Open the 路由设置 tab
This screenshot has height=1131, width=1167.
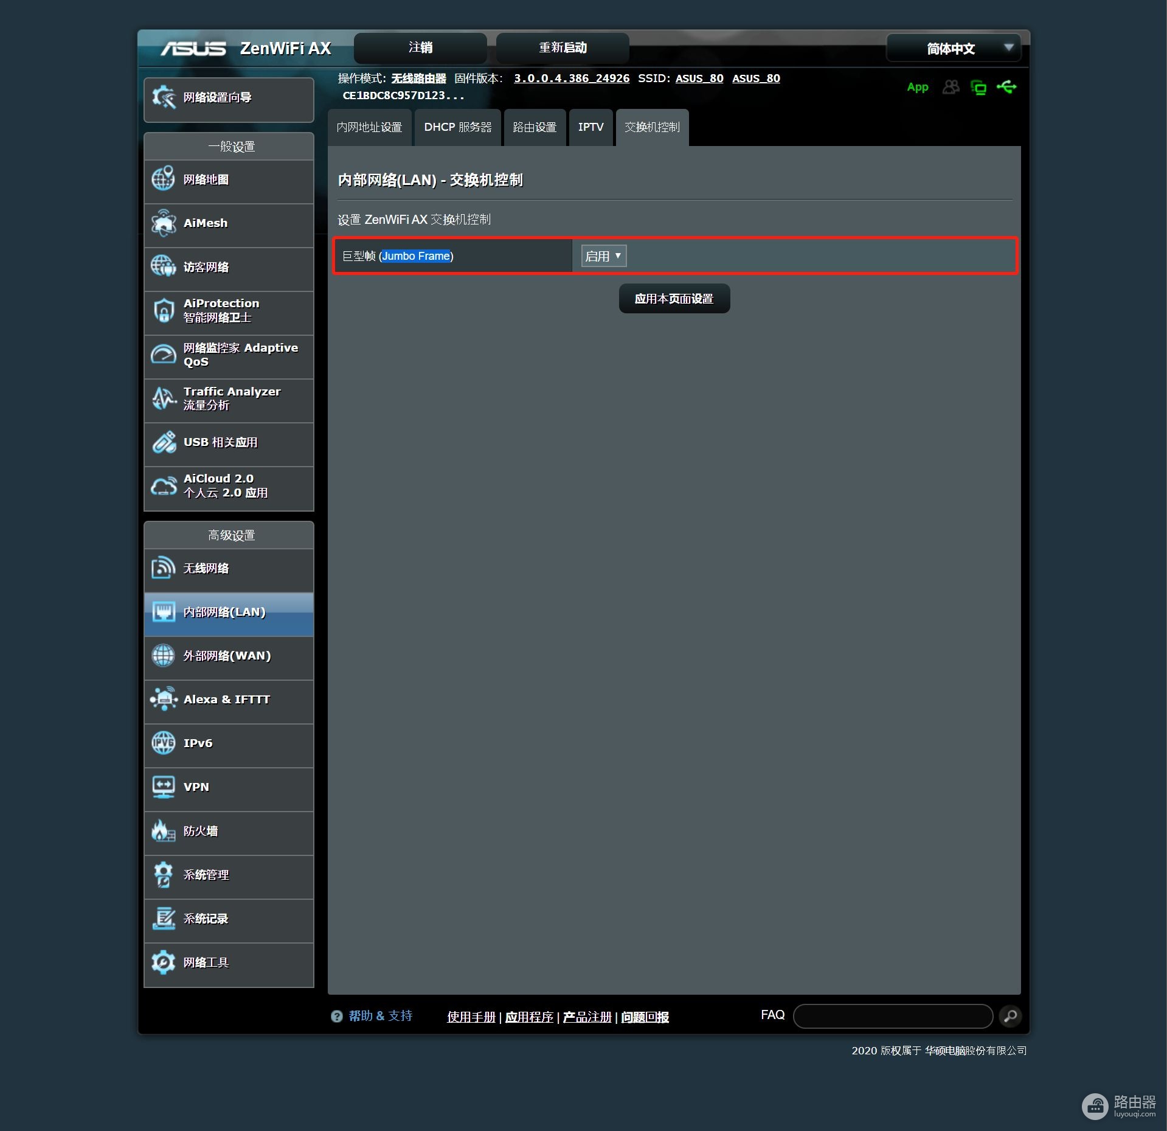535,127
